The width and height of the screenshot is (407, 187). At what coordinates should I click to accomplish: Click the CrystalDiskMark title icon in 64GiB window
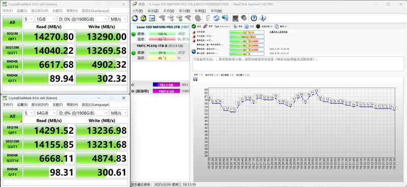(x=5, y=98)
